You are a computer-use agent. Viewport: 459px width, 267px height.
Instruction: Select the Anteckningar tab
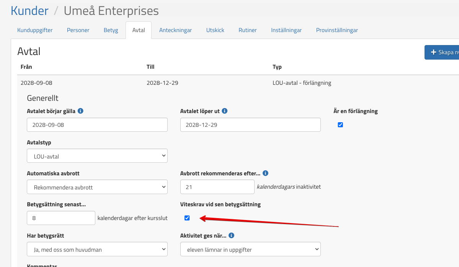tap(175, 30)
